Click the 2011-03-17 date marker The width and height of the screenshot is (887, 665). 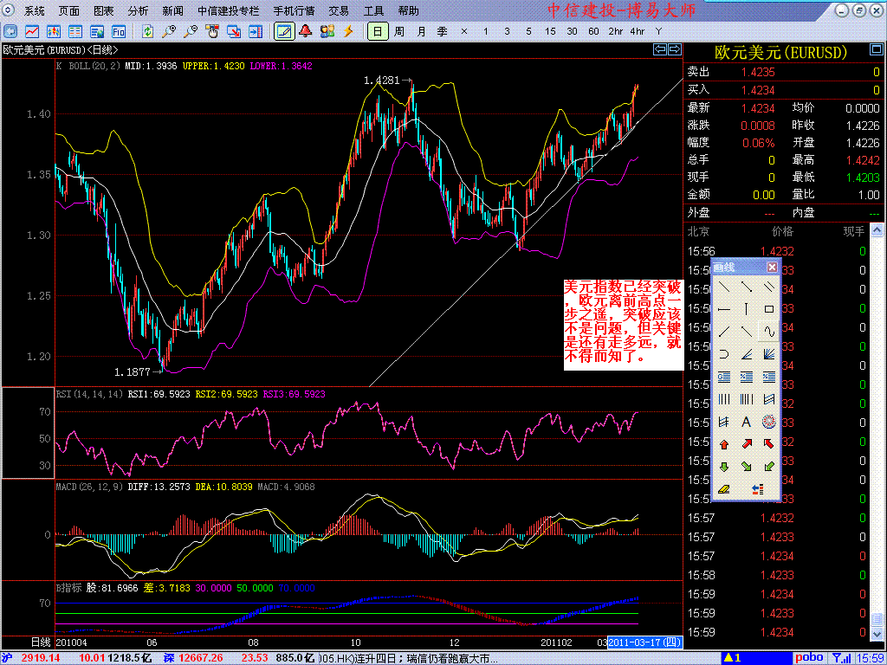point(645,642)
